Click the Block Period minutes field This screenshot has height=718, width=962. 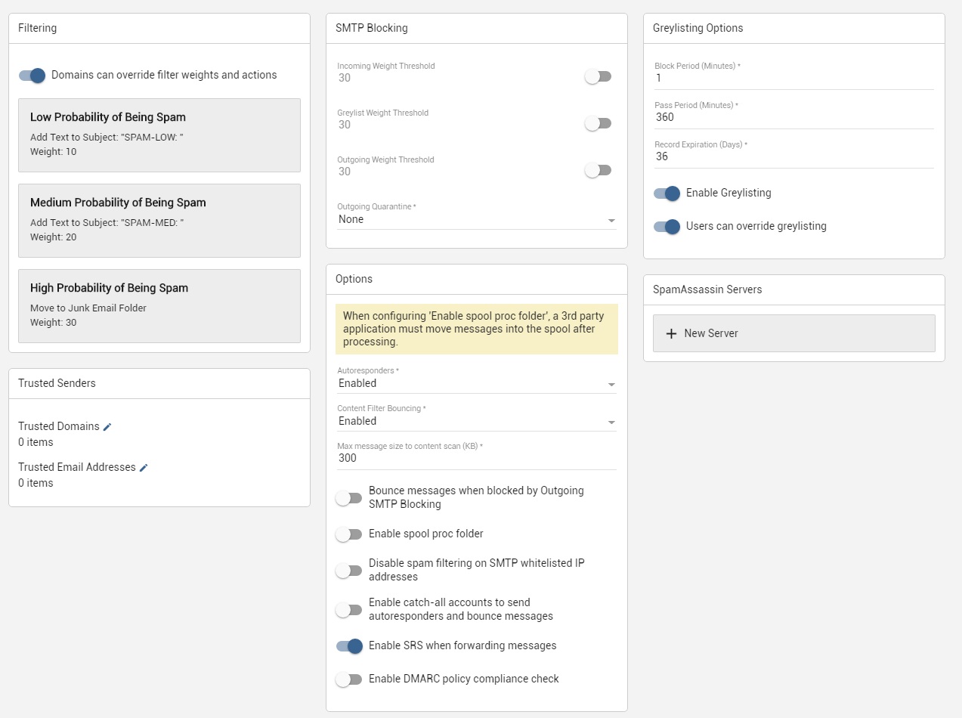(x=793, y=78)
